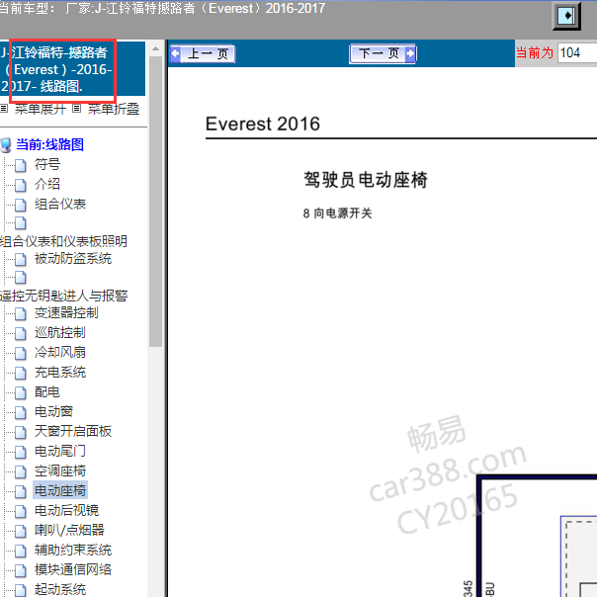597x597 pixels.
Task: Click the page icon next to 介绍
Action: 21,185
